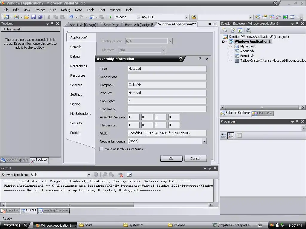Click the Save All toolbar icon
306x229 pixels.
click(x=40, y=17)
